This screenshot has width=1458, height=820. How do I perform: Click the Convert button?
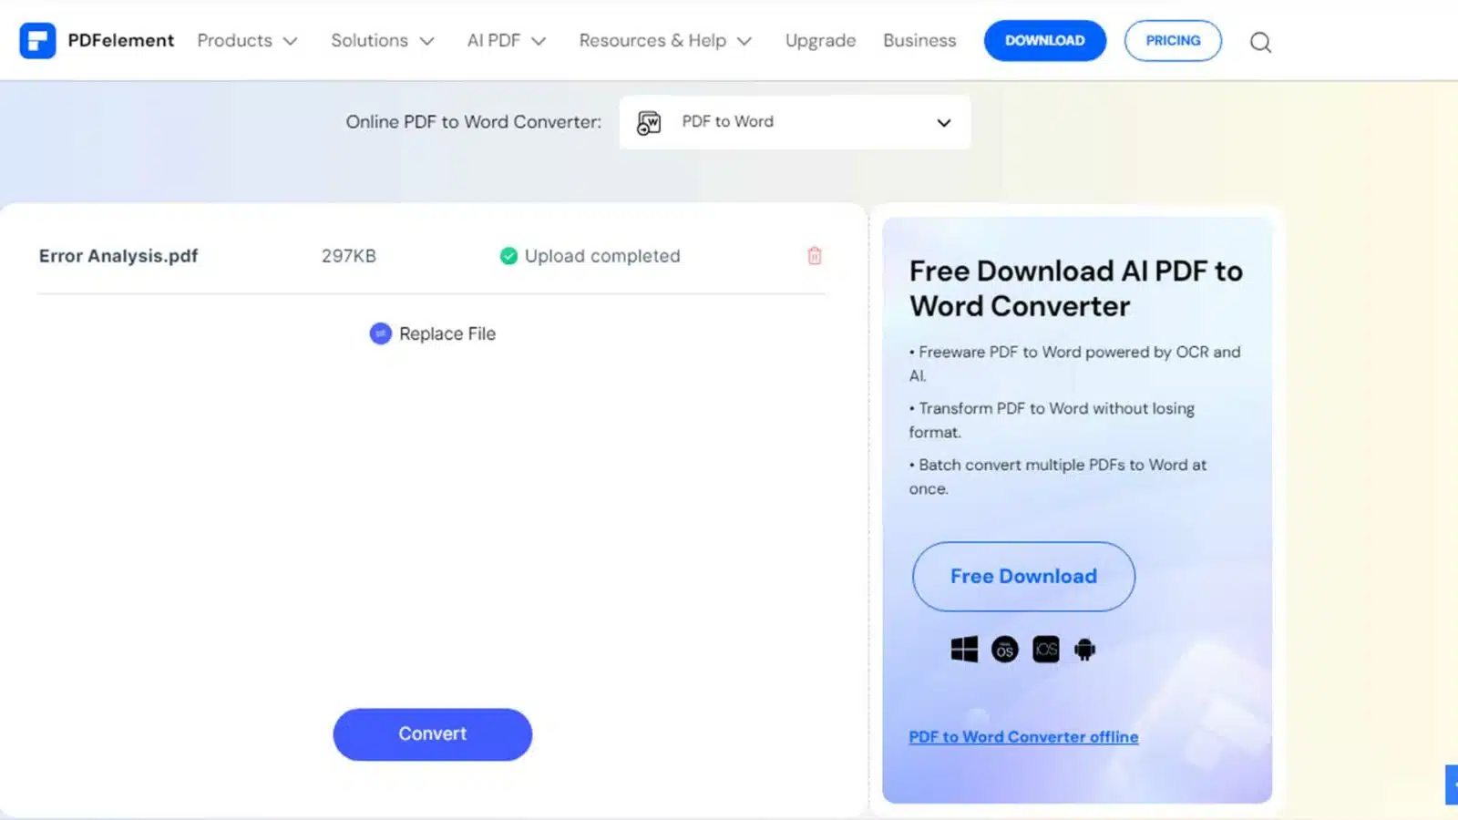432,734
